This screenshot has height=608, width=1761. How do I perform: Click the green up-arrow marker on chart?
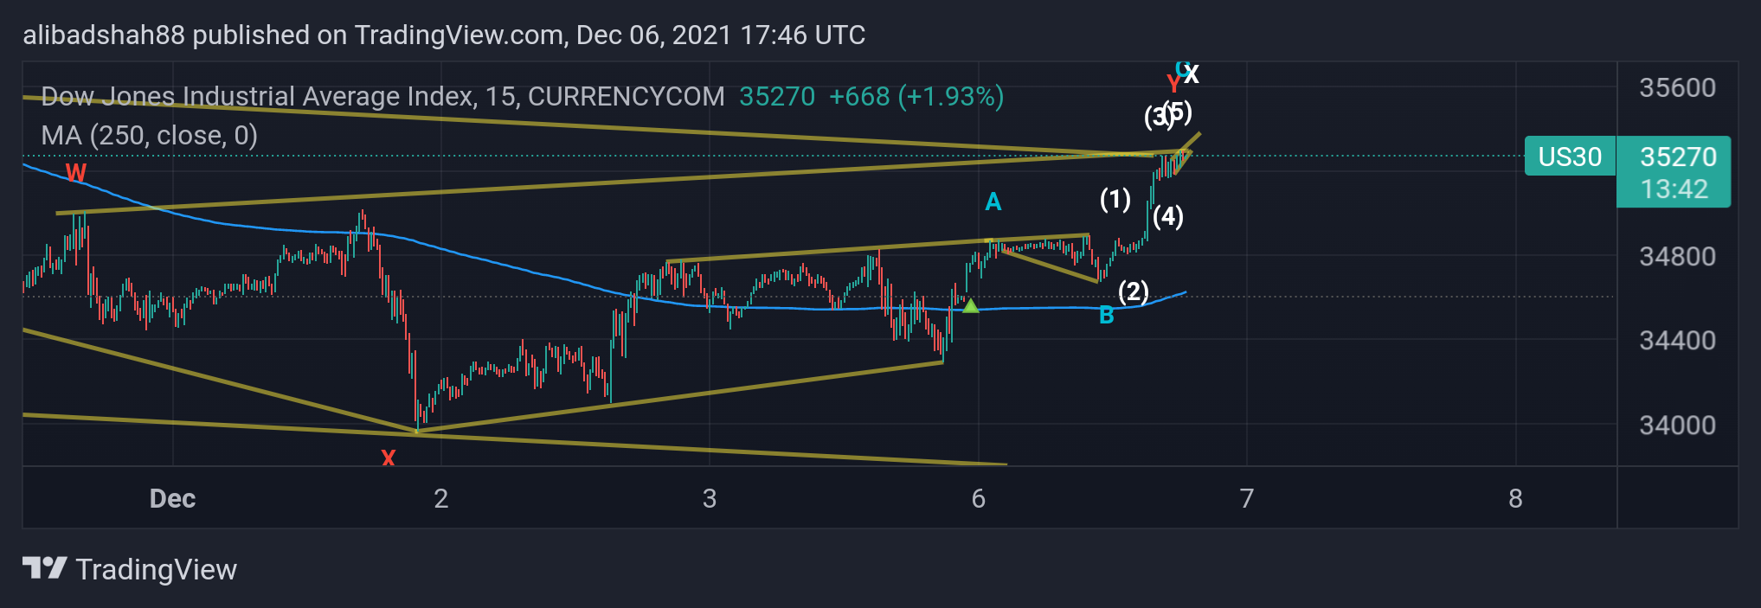(x=970, y=305)
